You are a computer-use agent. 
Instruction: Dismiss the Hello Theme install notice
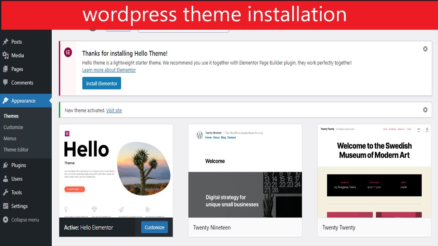(425, 49)
